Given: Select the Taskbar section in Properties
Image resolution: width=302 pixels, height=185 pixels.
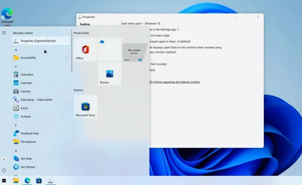Looking at the screenshot, I should click(x=85, y=24).
